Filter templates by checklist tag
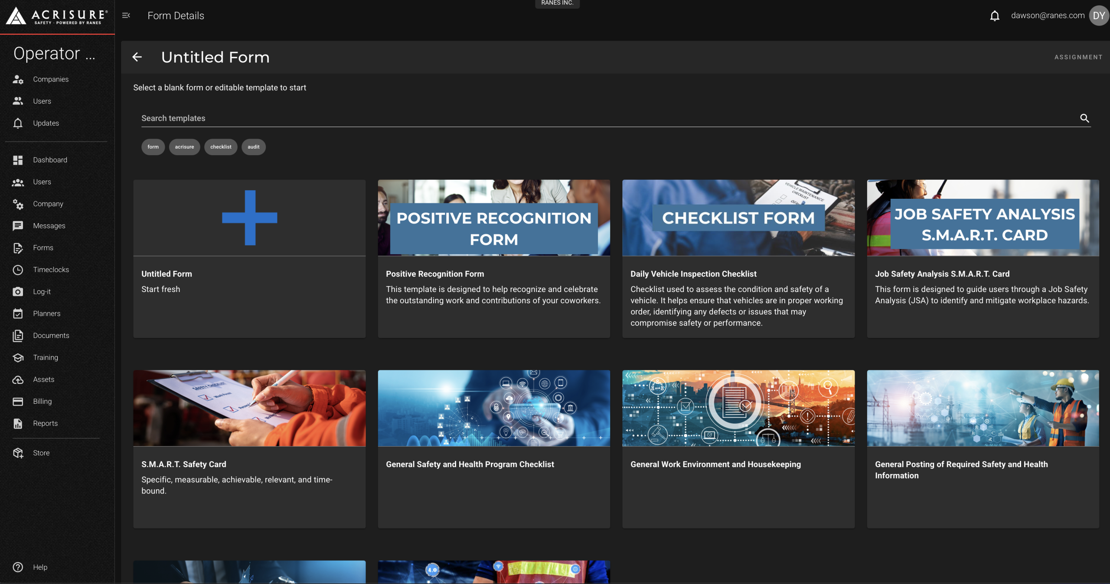Image resolution: width=1110 pixels, height=584 pixels. [221, 147]
